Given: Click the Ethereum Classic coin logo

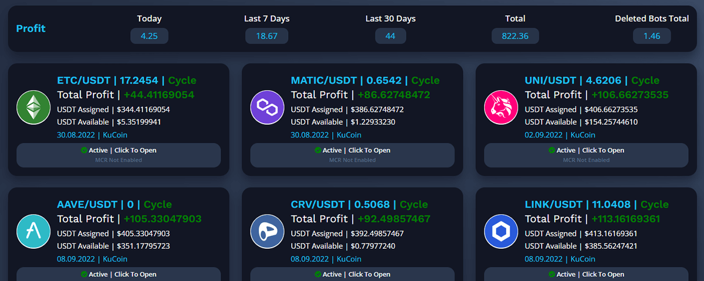Looking at the screenshot, I should (34, 107).
